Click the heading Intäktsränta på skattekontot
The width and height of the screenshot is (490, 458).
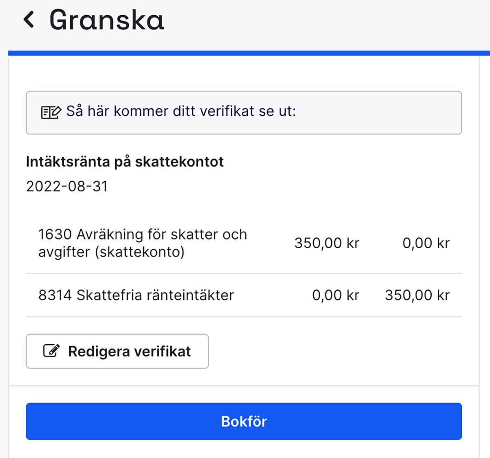point(125,162)
